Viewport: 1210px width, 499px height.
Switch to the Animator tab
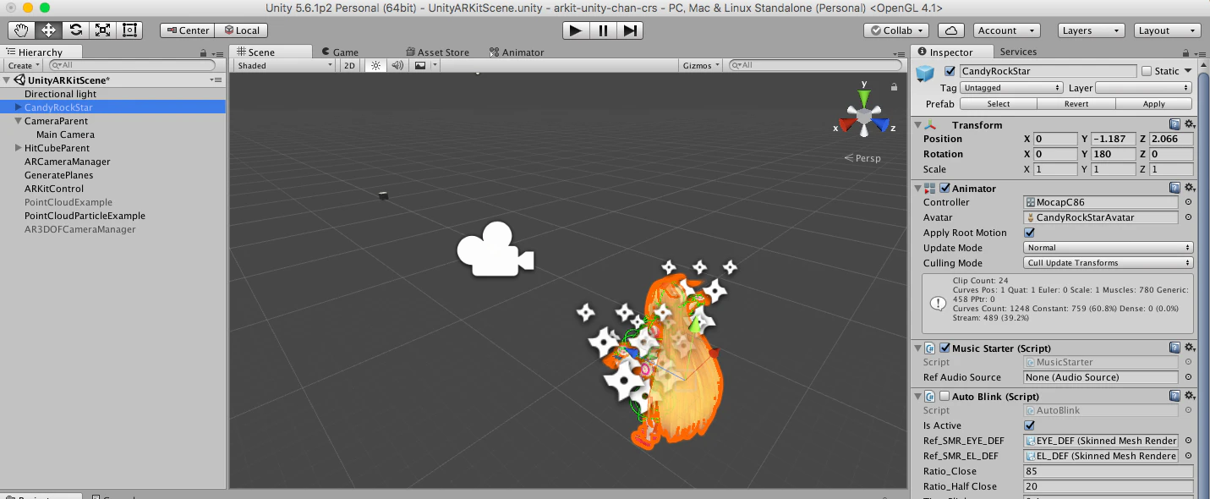pos(517,52)
